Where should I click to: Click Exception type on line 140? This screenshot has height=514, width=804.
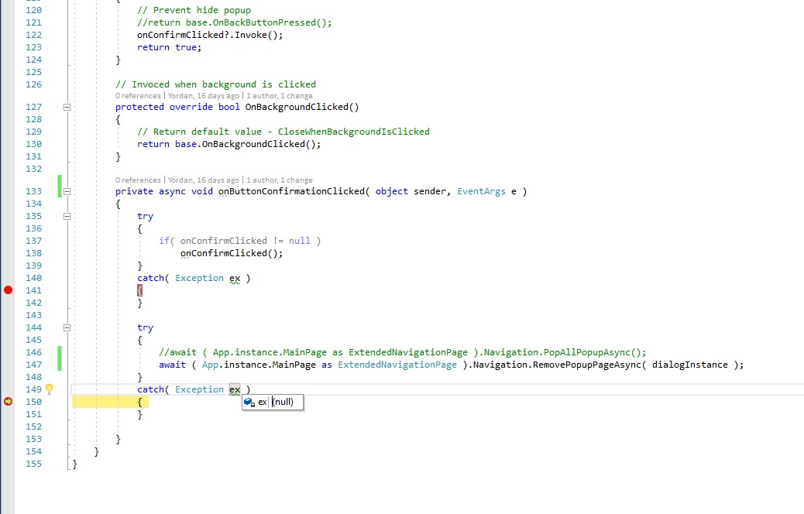(x=200, y=278)
